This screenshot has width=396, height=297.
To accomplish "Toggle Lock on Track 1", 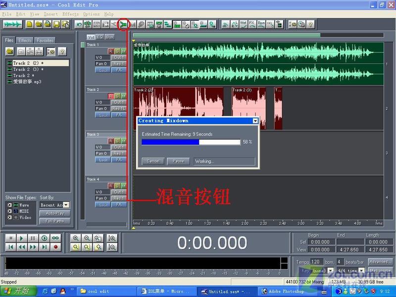I will (103, 70).
